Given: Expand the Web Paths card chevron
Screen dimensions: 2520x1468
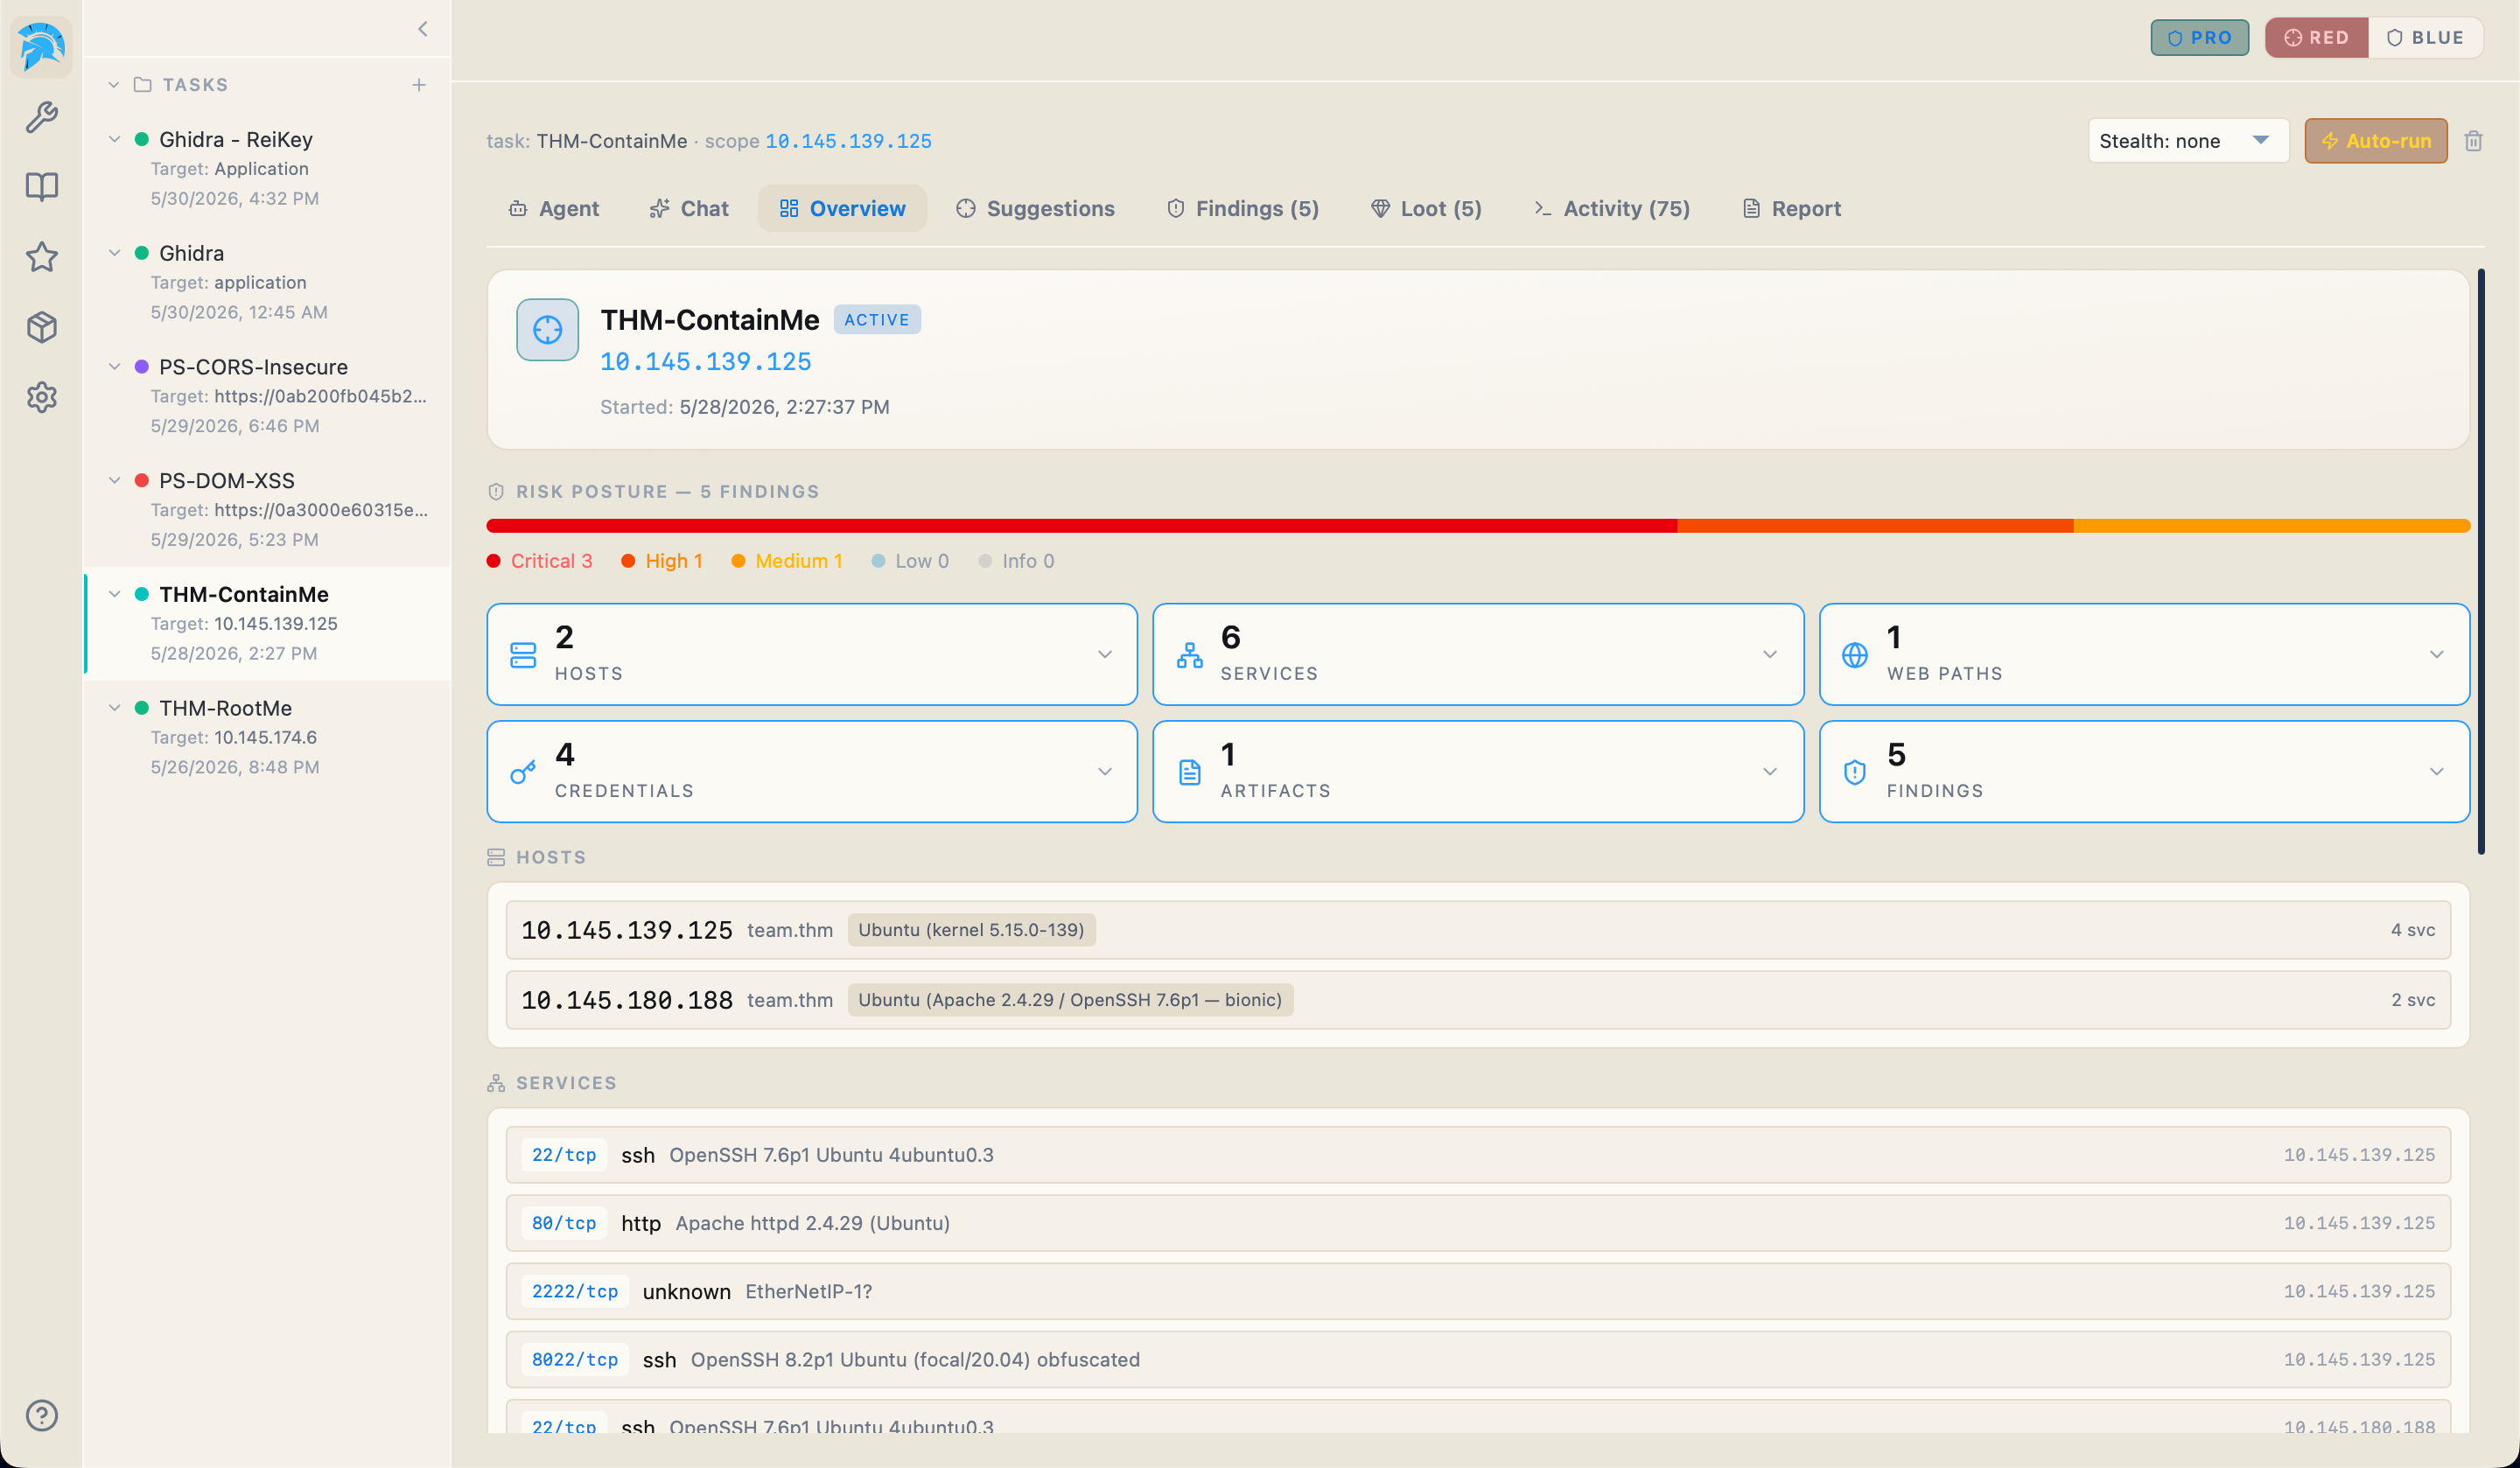Looking at the screenshot, I should [x=2436, y=654].
